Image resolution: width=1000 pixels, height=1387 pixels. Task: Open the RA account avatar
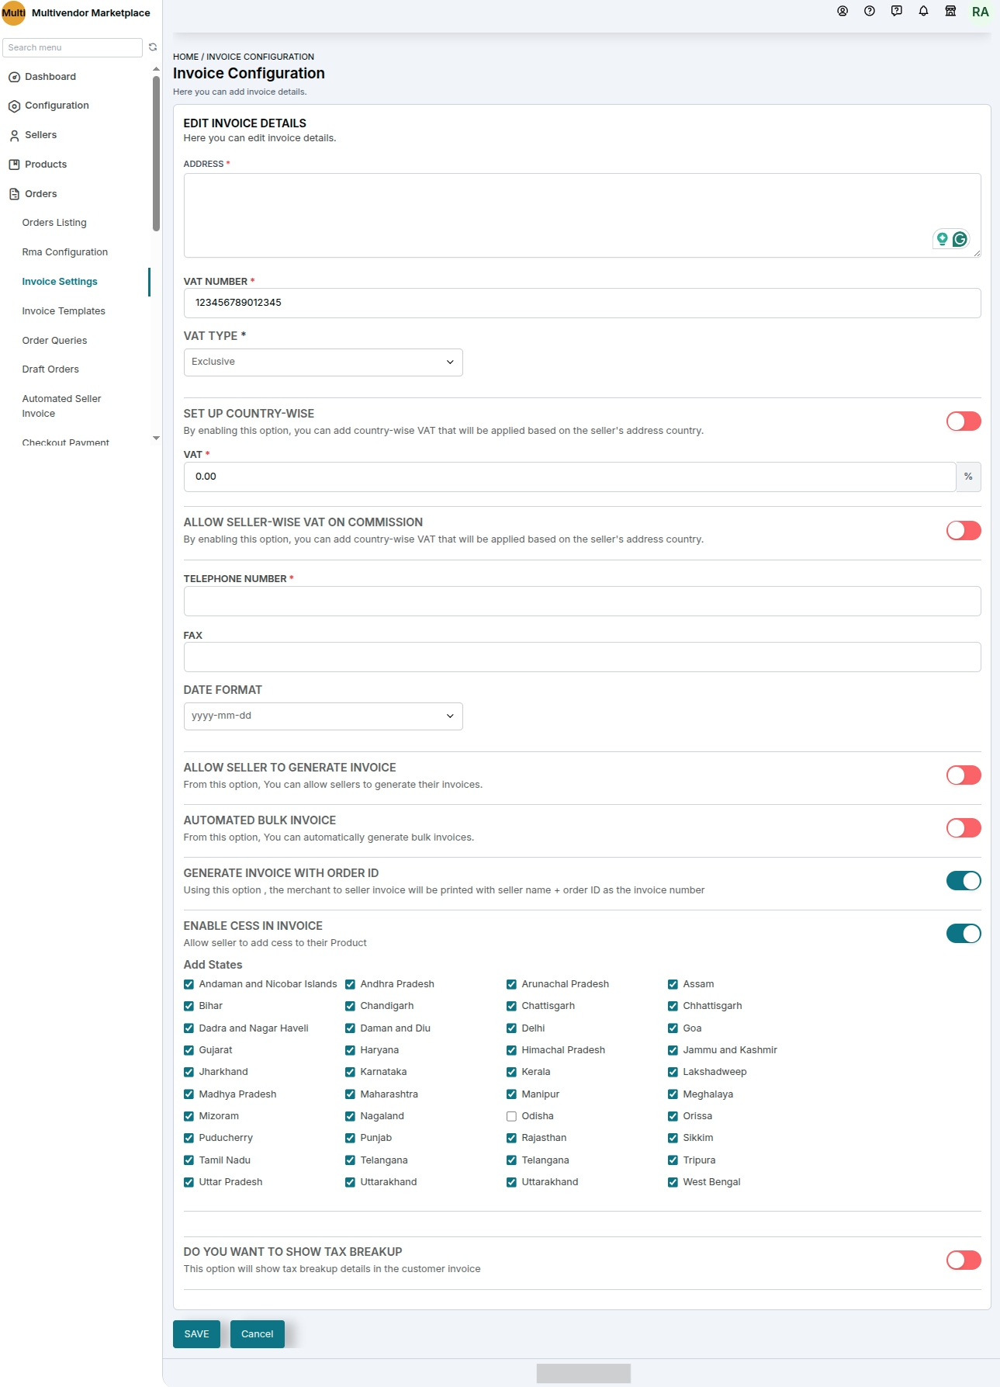(x=981, y=12)
